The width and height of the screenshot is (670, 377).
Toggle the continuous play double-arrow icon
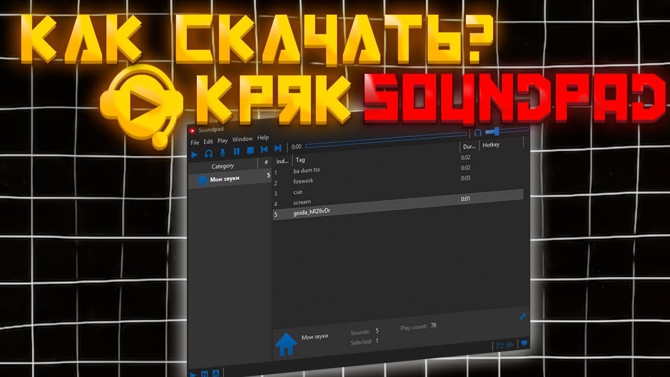(x=510, y=345)
